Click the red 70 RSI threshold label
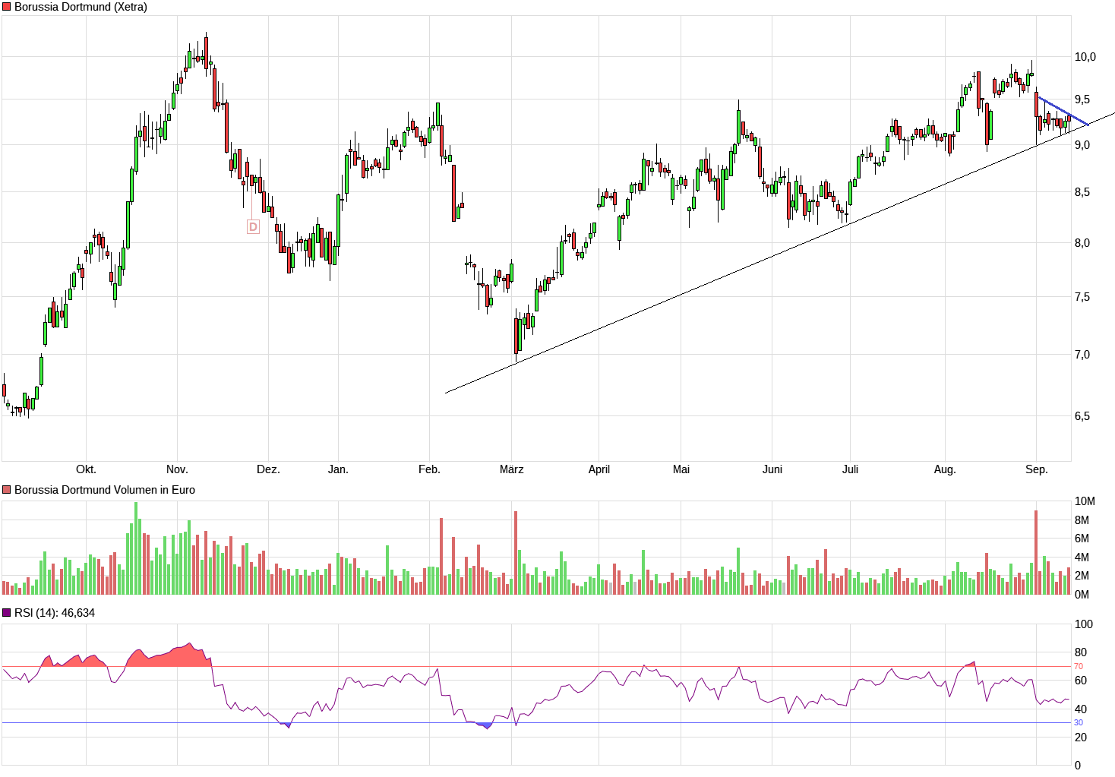The image size is (1115, 777). coord(1079,667)
